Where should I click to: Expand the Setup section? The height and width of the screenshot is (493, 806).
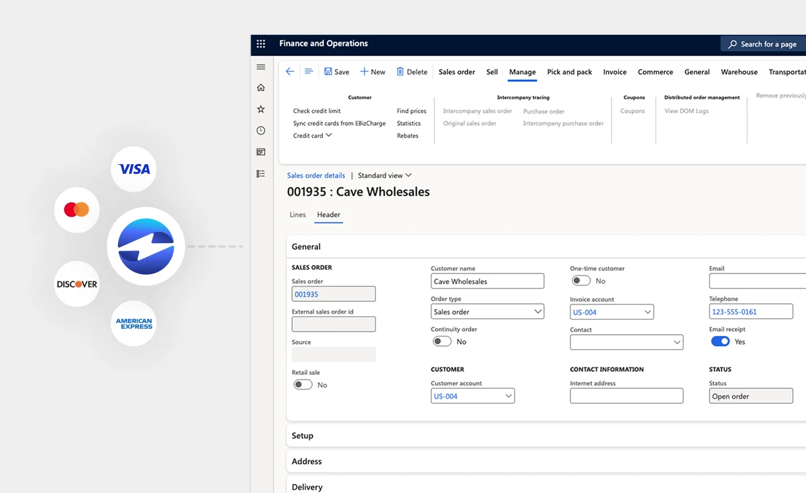[546, 436]
